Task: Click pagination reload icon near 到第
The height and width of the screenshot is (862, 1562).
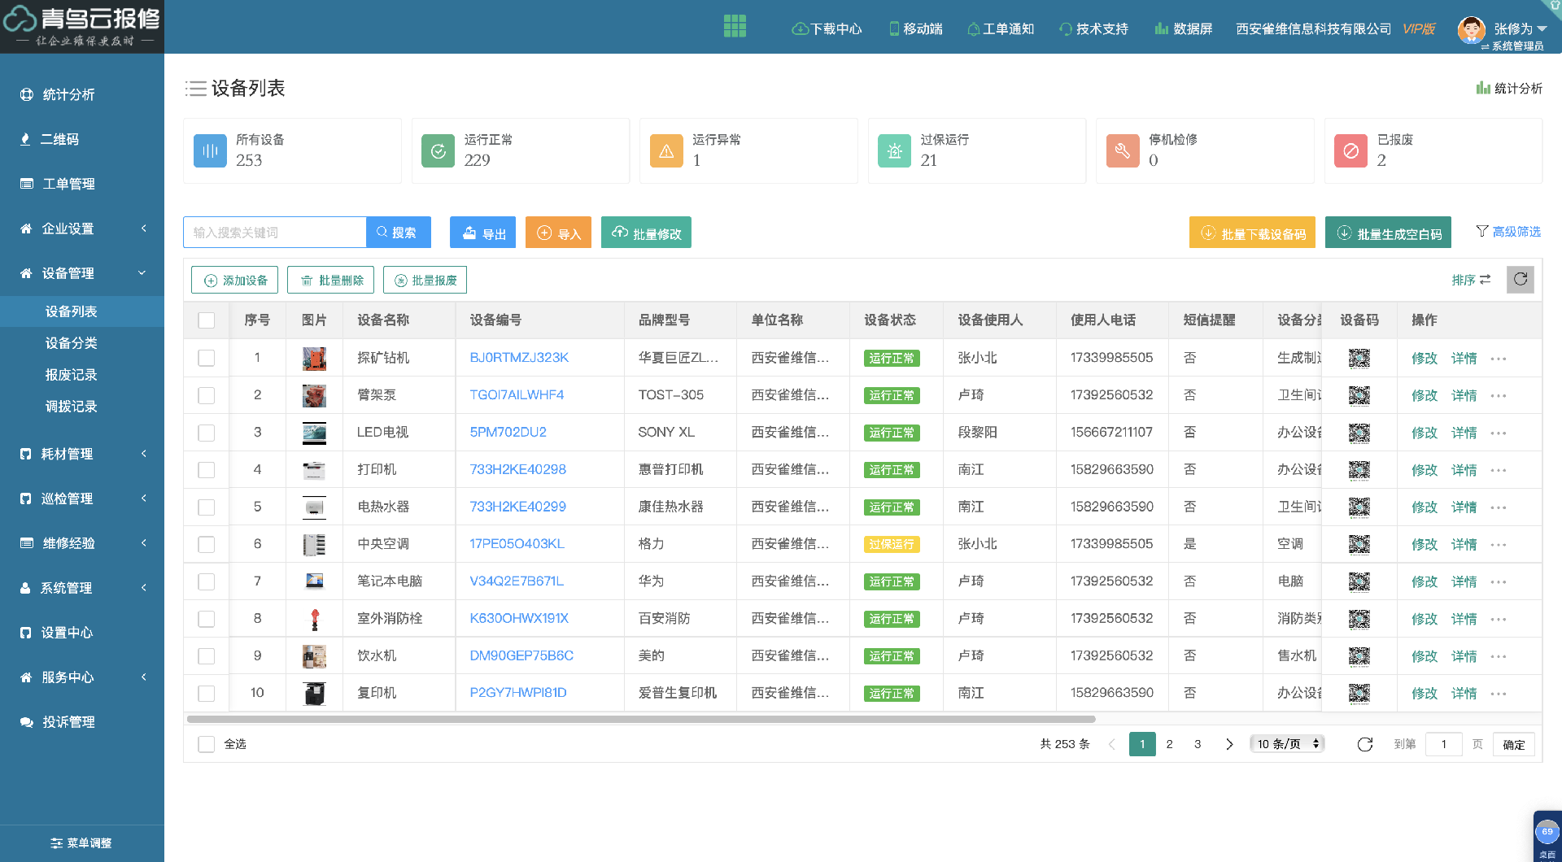Action: pos(1364,744)
